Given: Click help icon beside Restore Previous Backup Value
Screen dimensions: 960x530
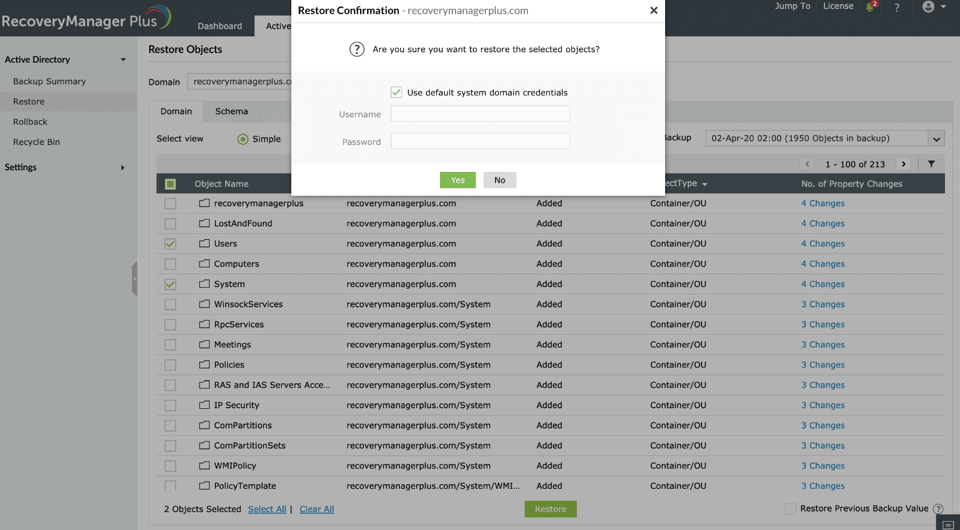Looking at the screenshot, I should [x=939, y=509].
